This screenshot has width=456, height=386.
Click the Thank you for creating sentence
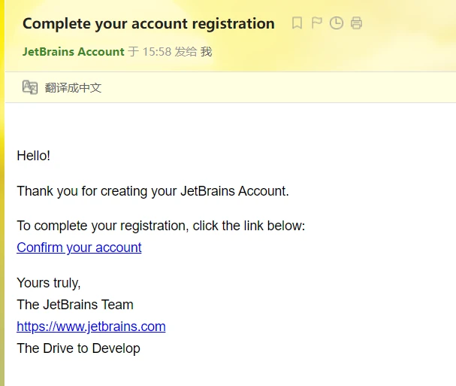click(153, 191)
